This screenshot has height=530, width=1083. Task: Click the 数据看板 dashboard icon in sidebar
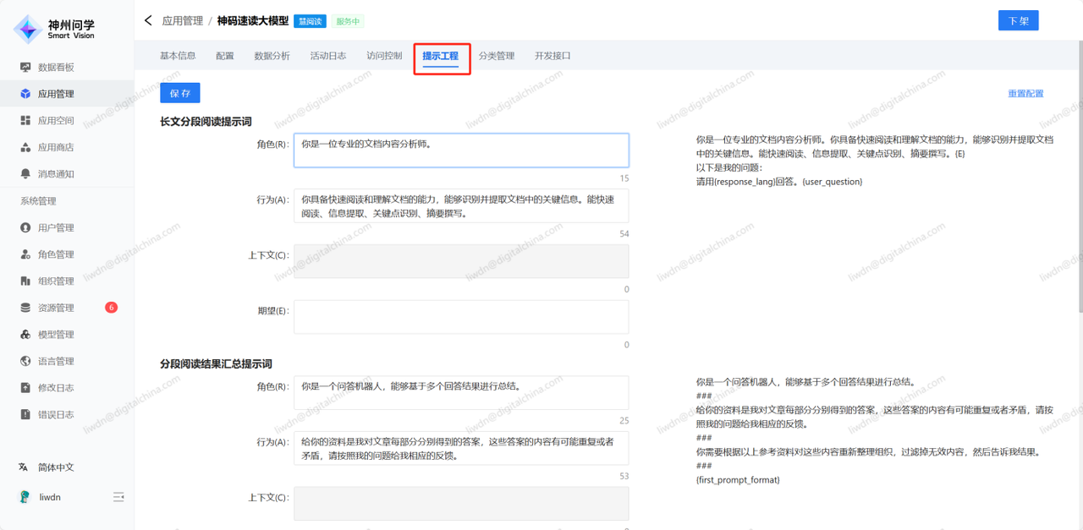pos(25,68)
